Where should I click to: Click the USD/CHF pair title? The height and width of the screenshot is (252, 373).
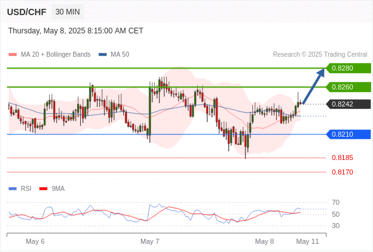point(27,12)
